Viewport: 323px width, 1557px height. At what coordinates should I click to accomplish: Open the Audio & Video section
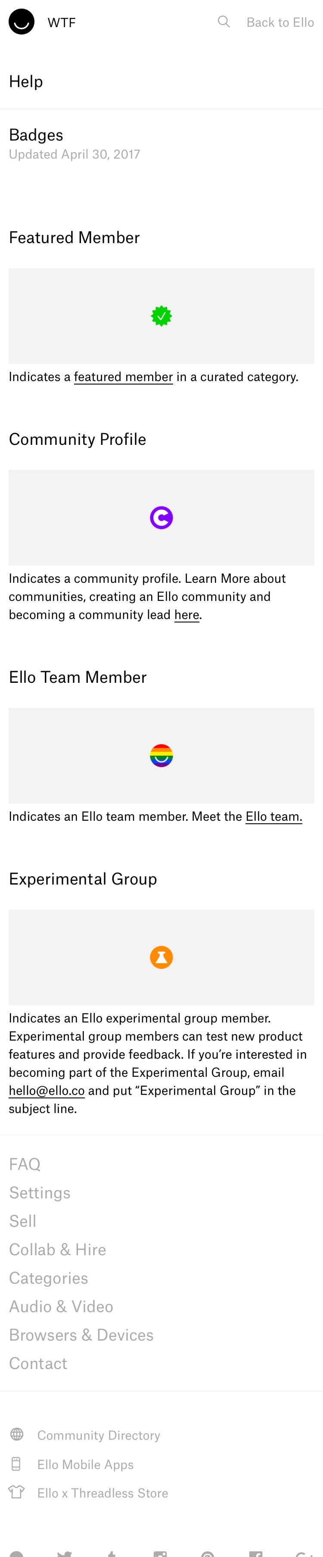coord(61,1306)
